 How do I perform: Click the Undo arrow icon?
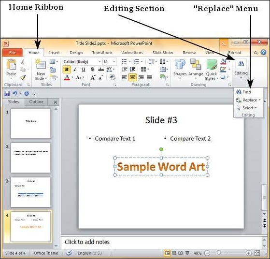click(15, 94)
